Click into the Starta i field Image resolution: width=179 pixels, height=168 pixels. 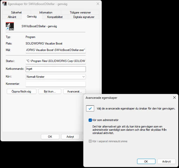56,61
